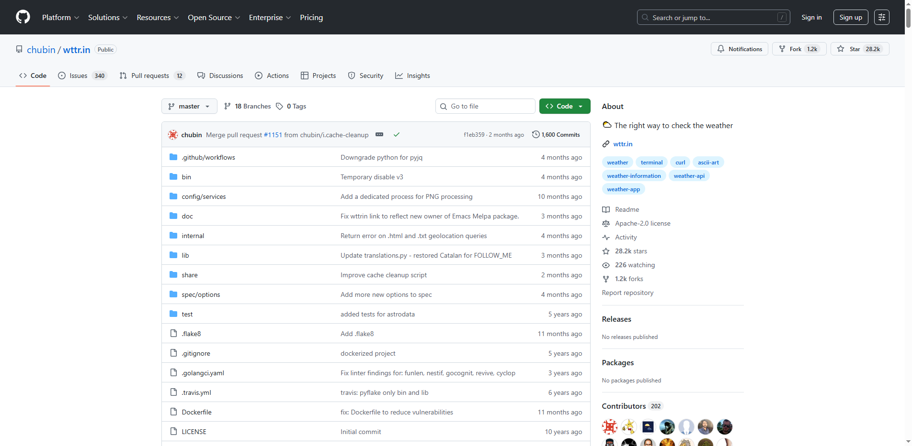Open the Resources dropdown menu

coord(158,17)
